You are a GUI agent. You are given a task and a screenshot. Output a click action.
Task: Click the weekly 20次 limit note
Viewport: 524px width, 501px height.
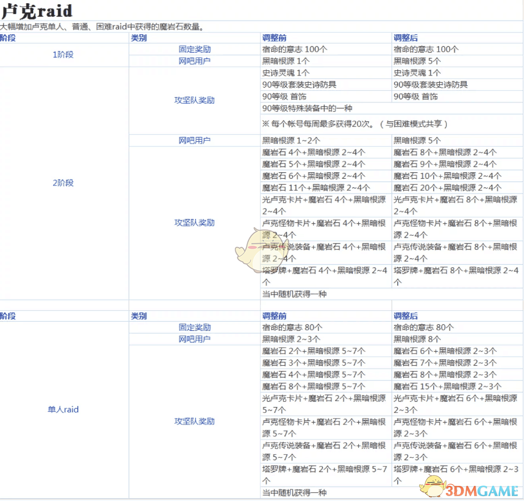(x=354, y=124)
